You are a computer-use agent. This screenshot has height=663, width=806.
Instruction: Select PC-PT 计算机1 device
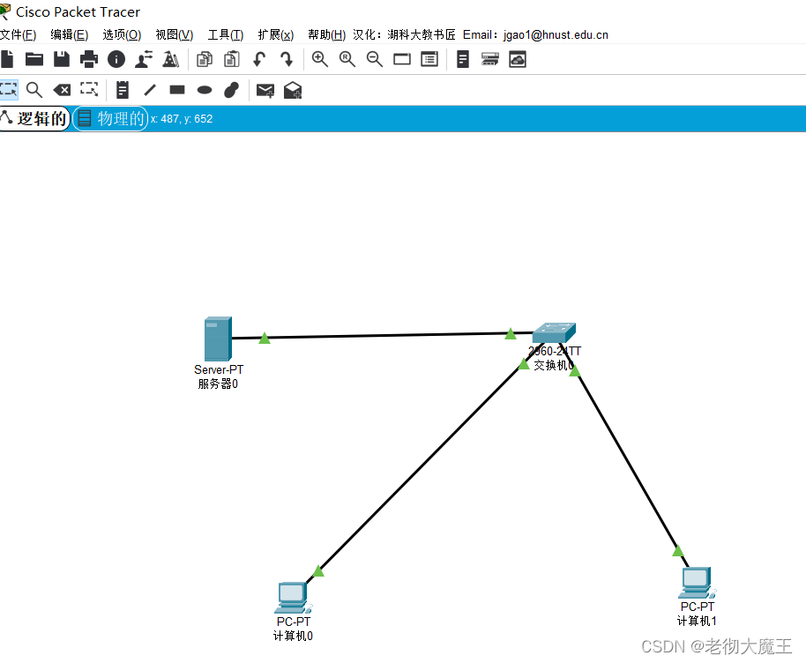[x=697, y=583]
